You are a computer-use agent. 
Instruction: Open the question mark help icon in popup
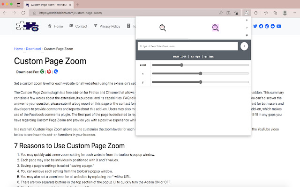tap(247, 28)
